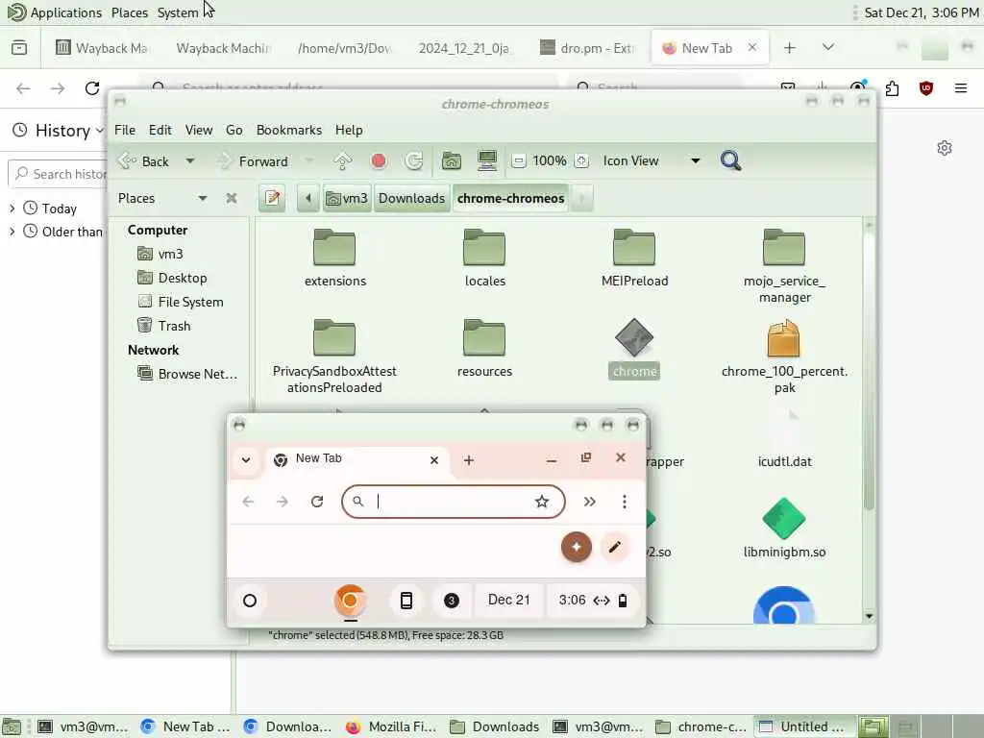The image size is (984, 738).
Task: Open the Chrome tab search dropdown chevron
Action: coord(246,460)
